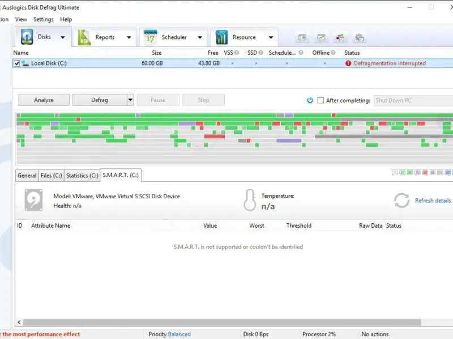453x339 pixels.
Task: Expand the Scheduler dropdown arrow
Action: pos(200,37)
